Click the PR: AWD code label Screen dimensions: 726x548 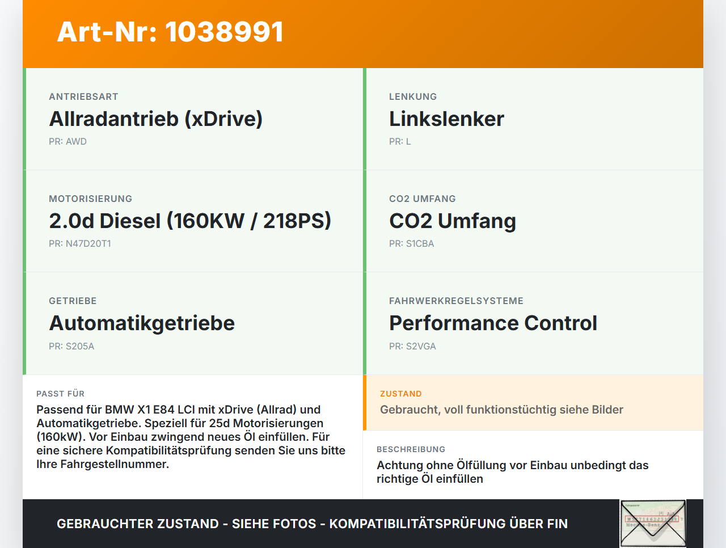pyautogui.click(x=67, y=141)
